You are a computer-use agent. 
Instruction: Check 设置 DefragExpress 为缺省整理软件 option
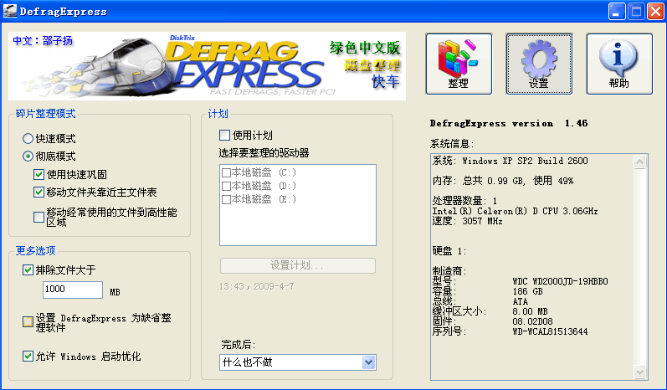click(x=28, y=322)
